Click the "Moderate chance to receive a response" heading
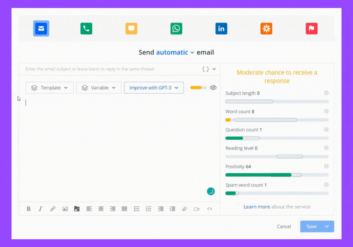Viewport: 353px width, 247px height. tap(277, 77)
